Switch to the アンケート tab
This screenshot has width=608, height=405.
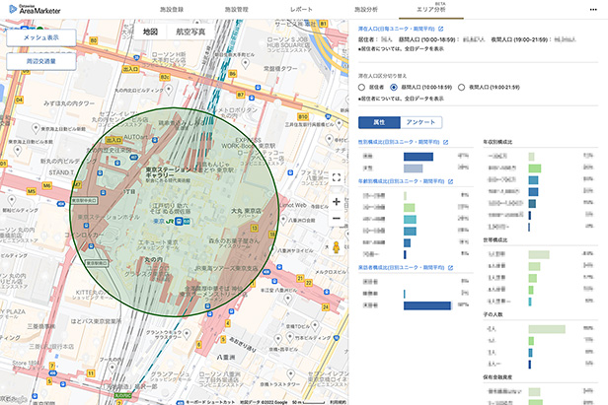click(x=420, y=122)
